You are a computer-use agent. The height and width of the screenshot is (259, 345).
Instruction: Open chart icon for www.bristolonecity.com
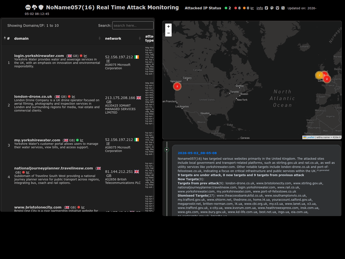[83, 207]
